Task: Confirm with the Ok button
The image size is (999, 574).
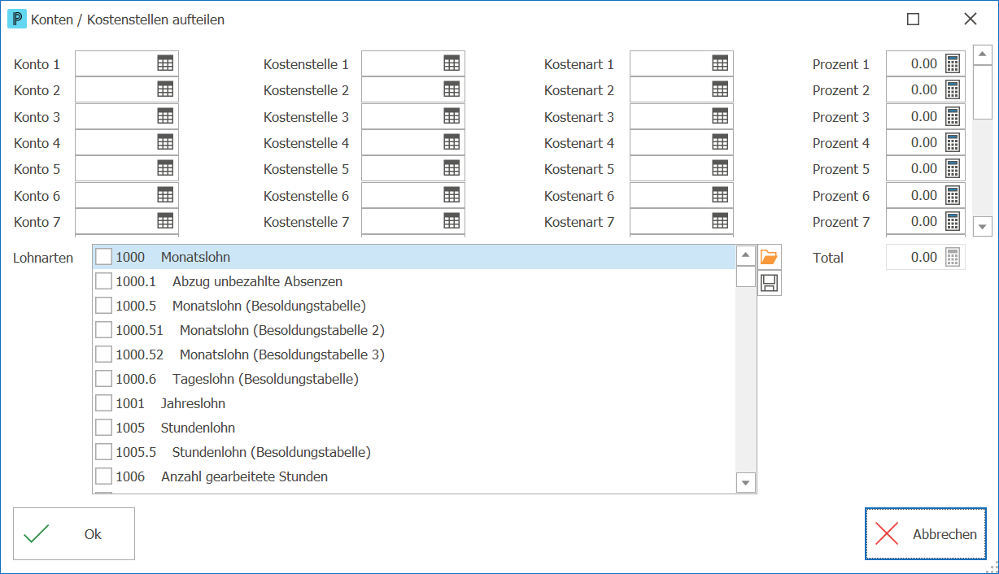Action: point(74,534)
